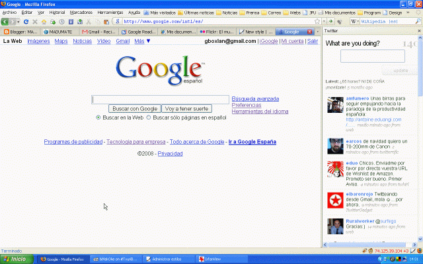Click the red IP address in status bar
This screenshot has width=423, height=264.
point(391,251)
